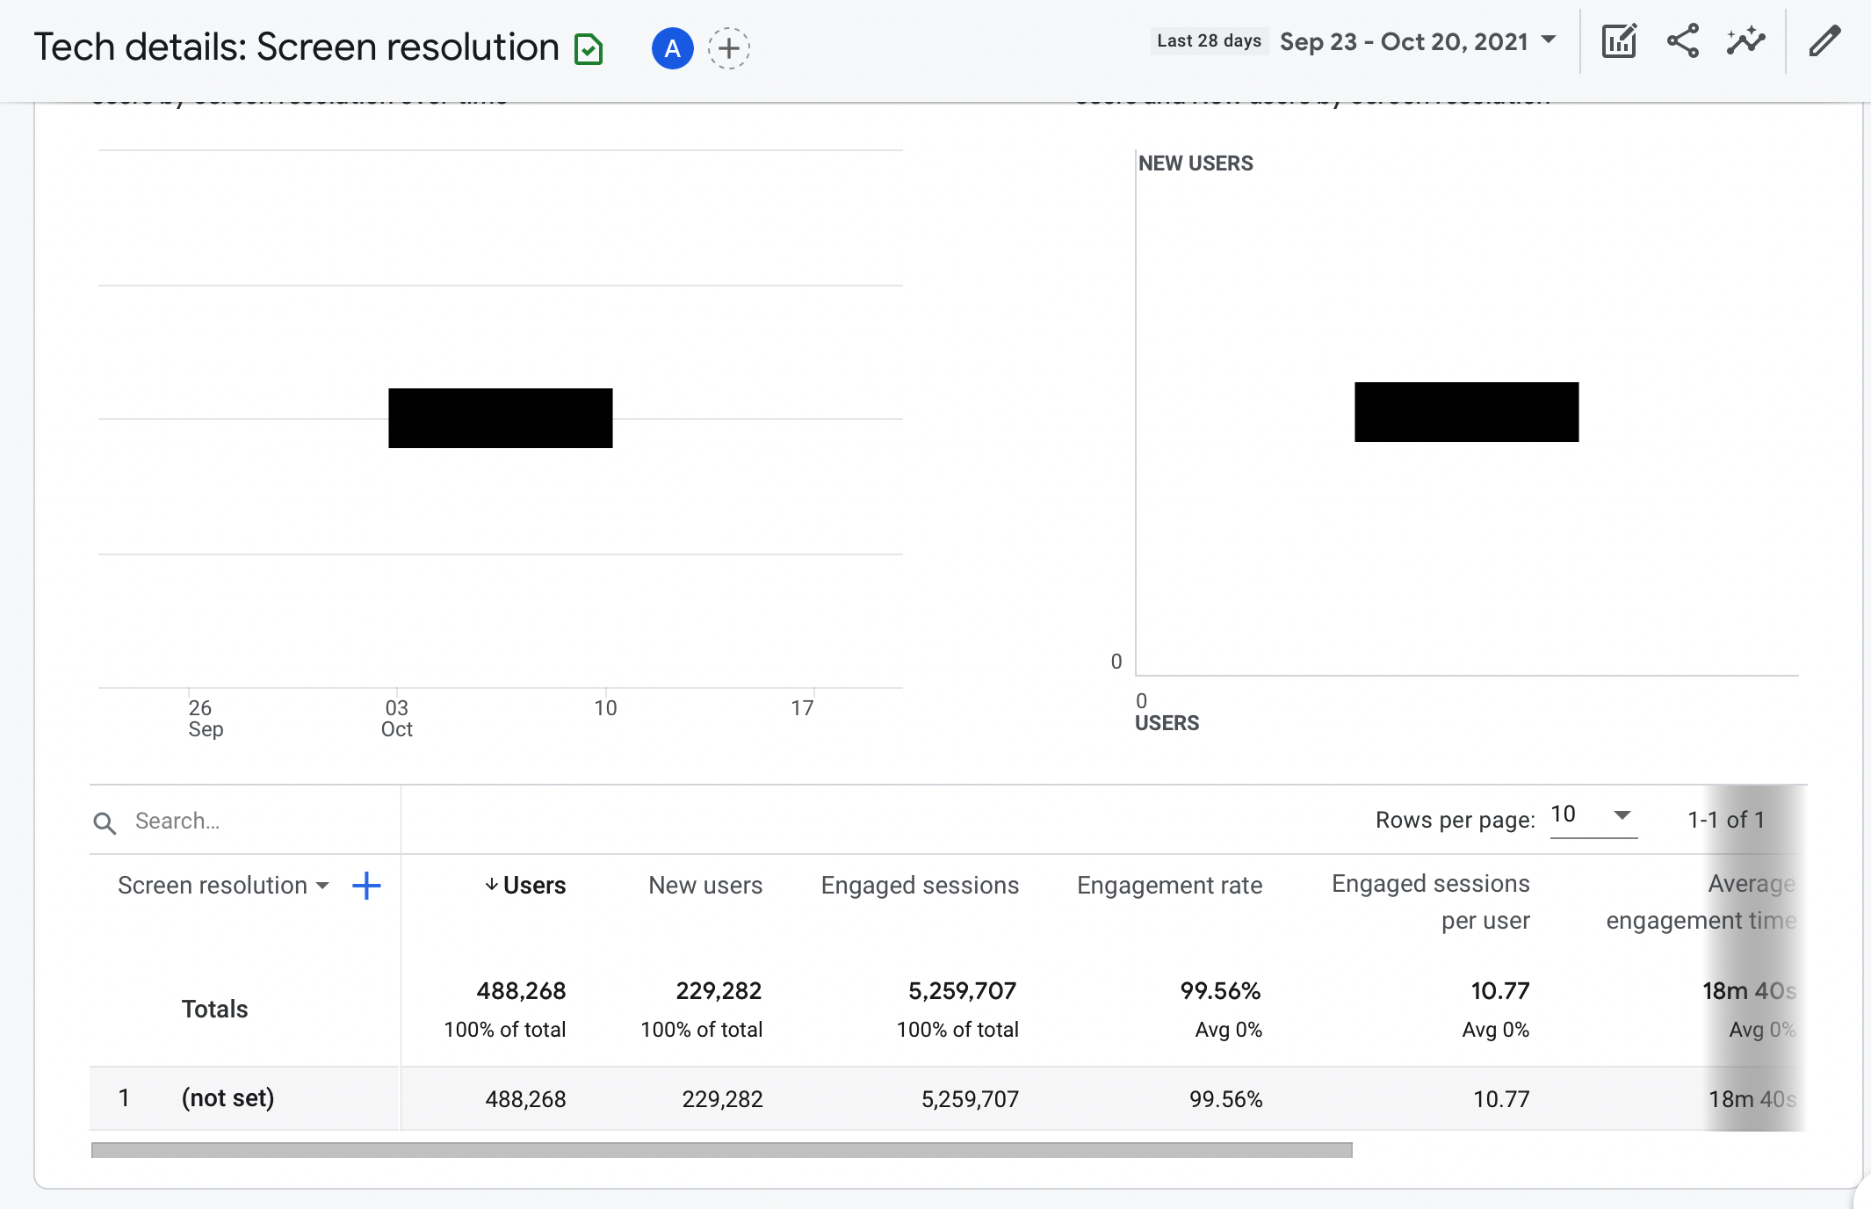This screenshot has height=1209, width=1871.
Task: Open the Insights sparkline icon
Action: 1745,41
